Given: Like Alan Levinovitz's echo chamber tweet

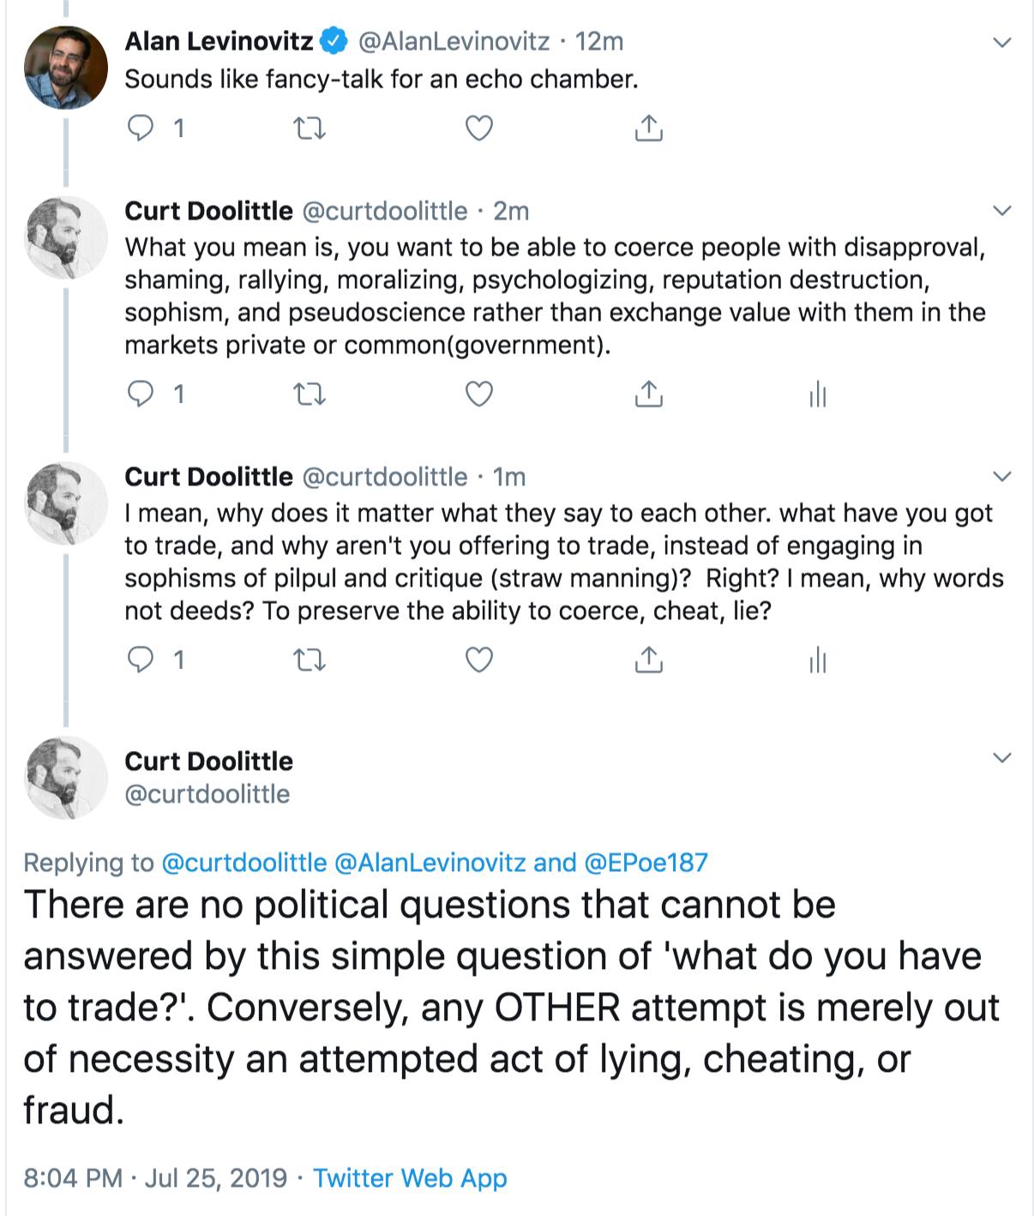Looking at the screenshot, I should tap(478, 129).
